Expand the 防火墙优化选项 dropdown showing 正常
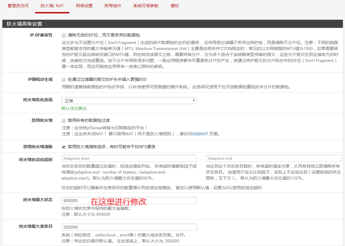Screen dimensions: 345x246 point(129,101)
